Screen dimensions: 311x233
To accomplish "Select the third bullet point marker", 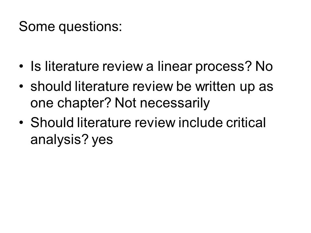I will [21, 122].
